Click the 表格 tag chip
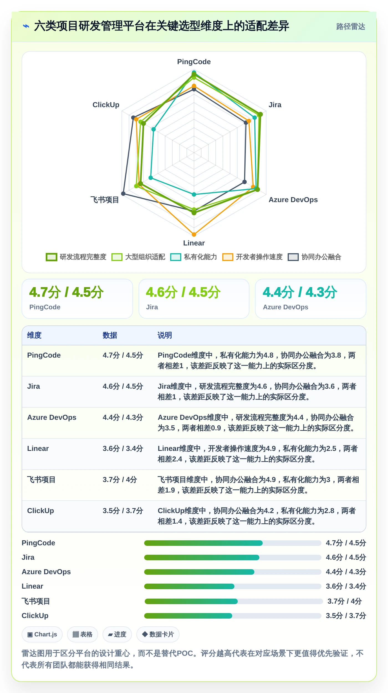Image resolution: width=388 pixels, height=693 pixels. 82,634
